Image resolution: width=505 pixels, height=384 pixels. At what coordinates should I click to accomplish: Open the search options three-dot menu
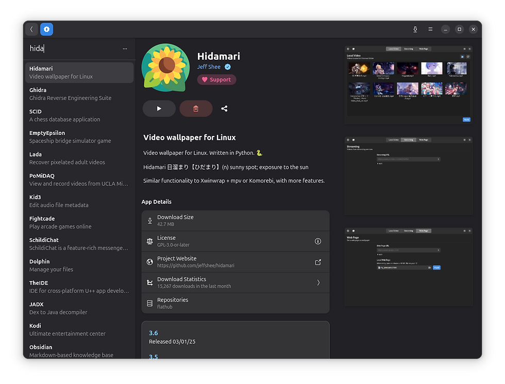click(125, 49)
